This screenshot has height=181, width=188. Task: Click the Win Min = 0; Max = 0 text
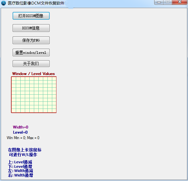click(23, 138)
